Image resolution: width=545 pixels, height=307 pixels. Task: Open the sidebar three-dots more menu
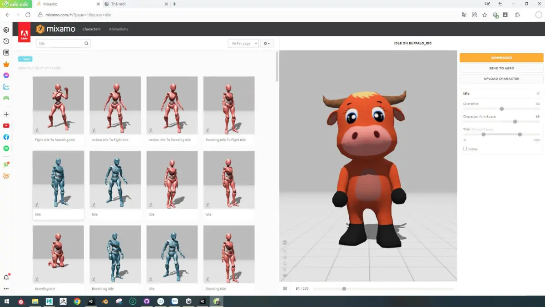point(6,289)
